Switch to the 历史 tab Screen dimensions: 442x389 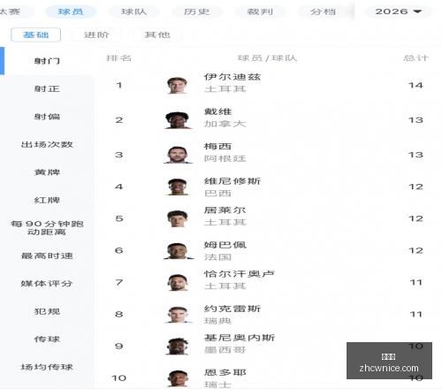point(196,11)
